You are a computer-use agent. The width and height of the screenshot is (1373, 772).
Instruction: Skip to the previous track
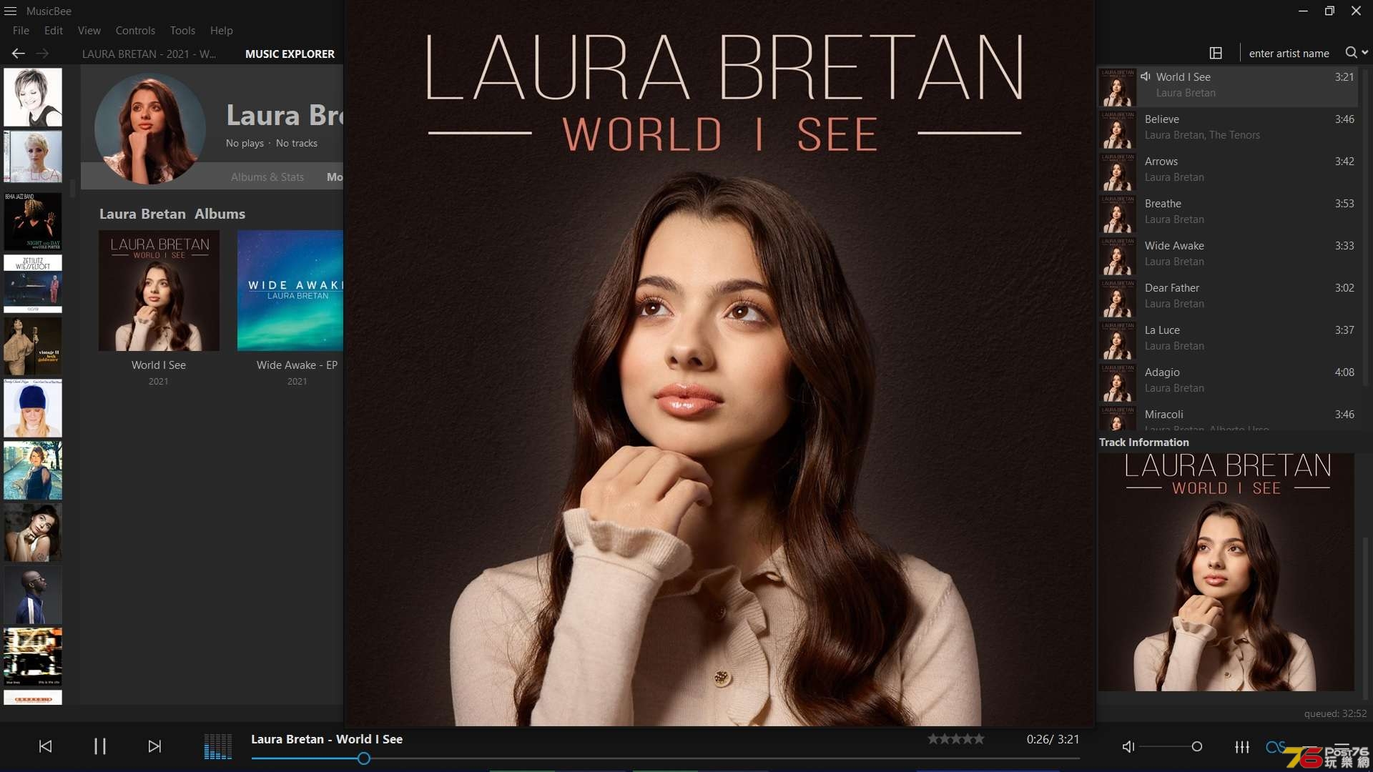tap(45, 746)
